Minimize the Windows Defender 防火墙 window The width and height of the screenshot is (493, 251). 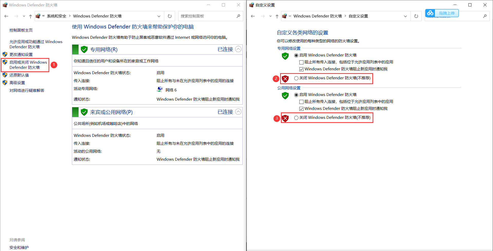pos(208,5)
